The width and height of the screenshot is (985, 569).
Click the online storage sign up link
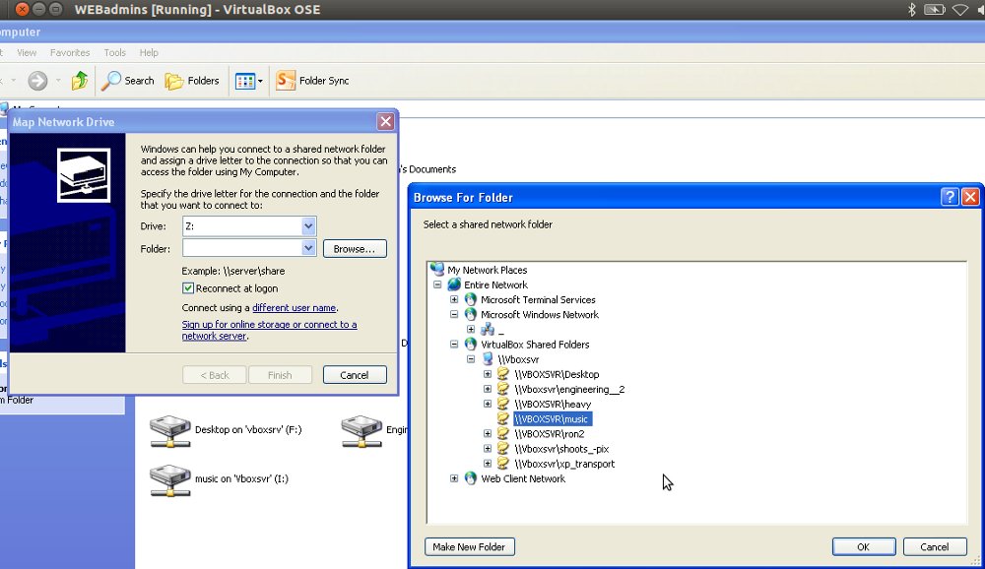270,331
